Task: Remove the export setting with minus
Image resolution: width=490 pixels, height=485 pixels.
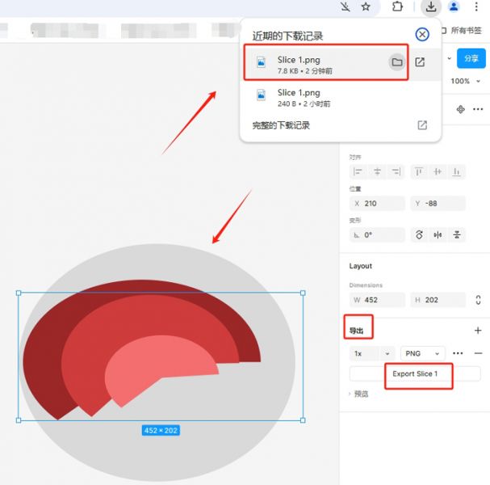Action: [478, 353]
